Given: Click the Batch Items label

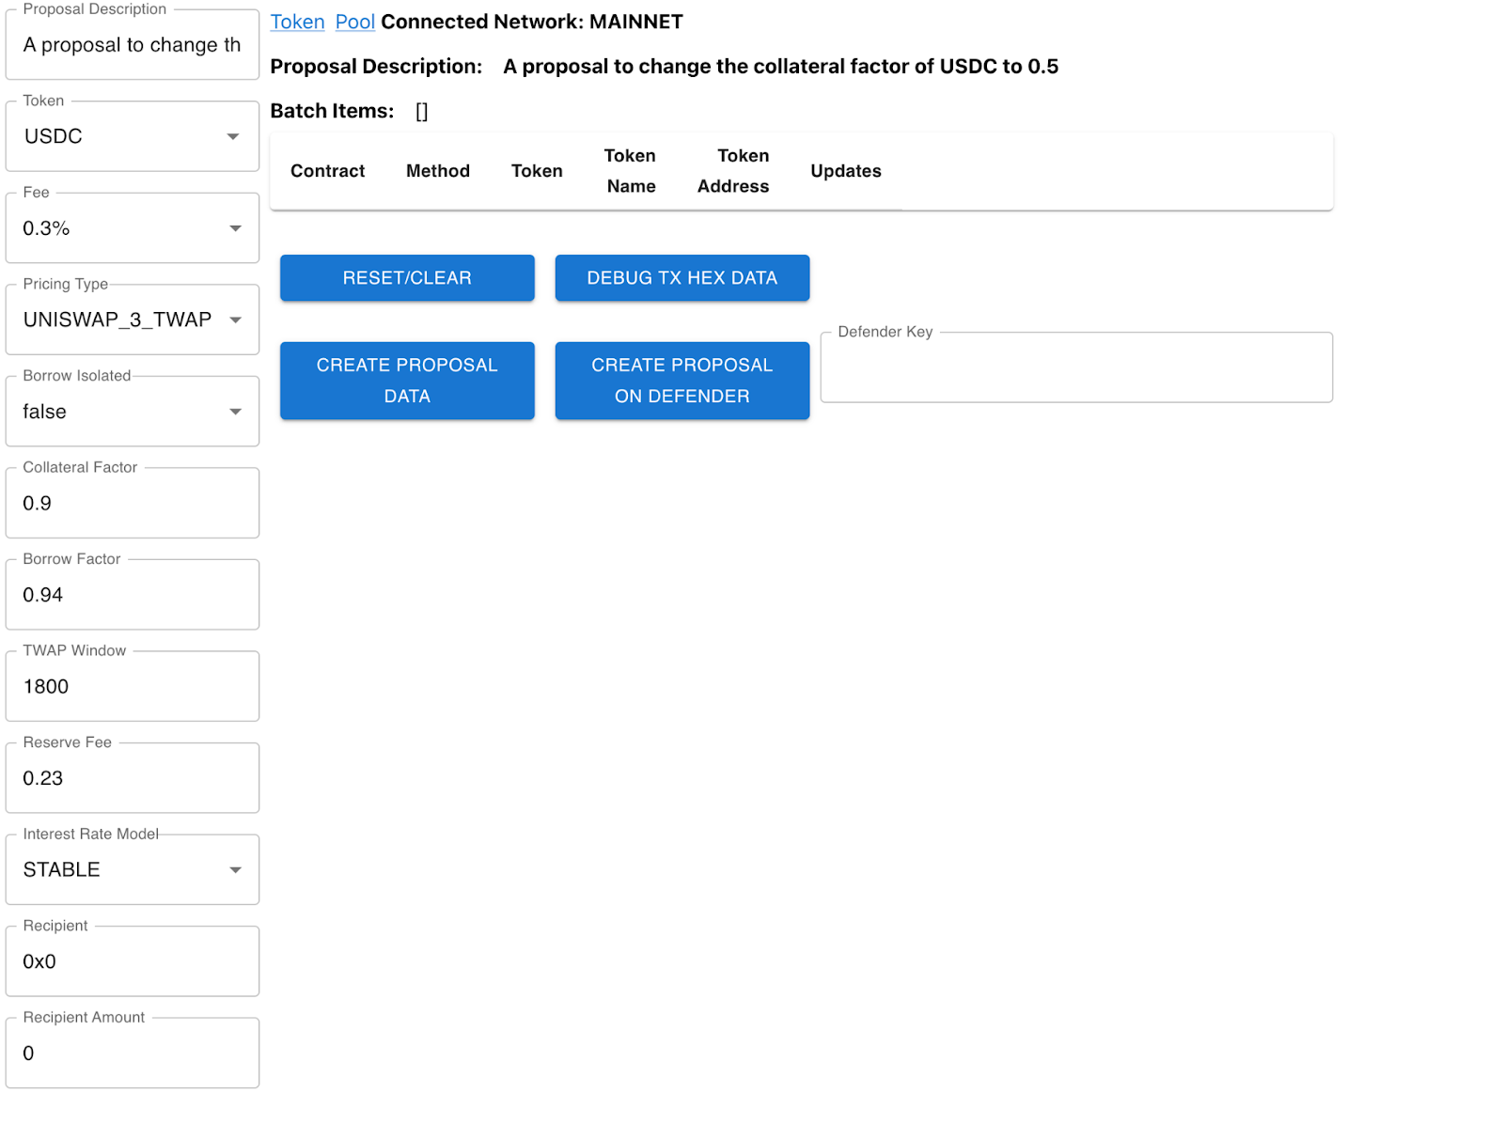Looking at the screenshot, I should (332, 111).
